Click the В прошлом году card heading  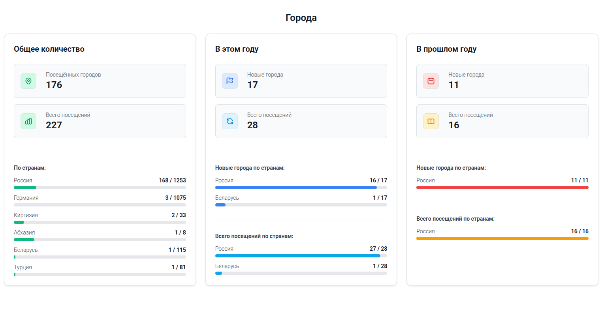[x=446, y=49]
